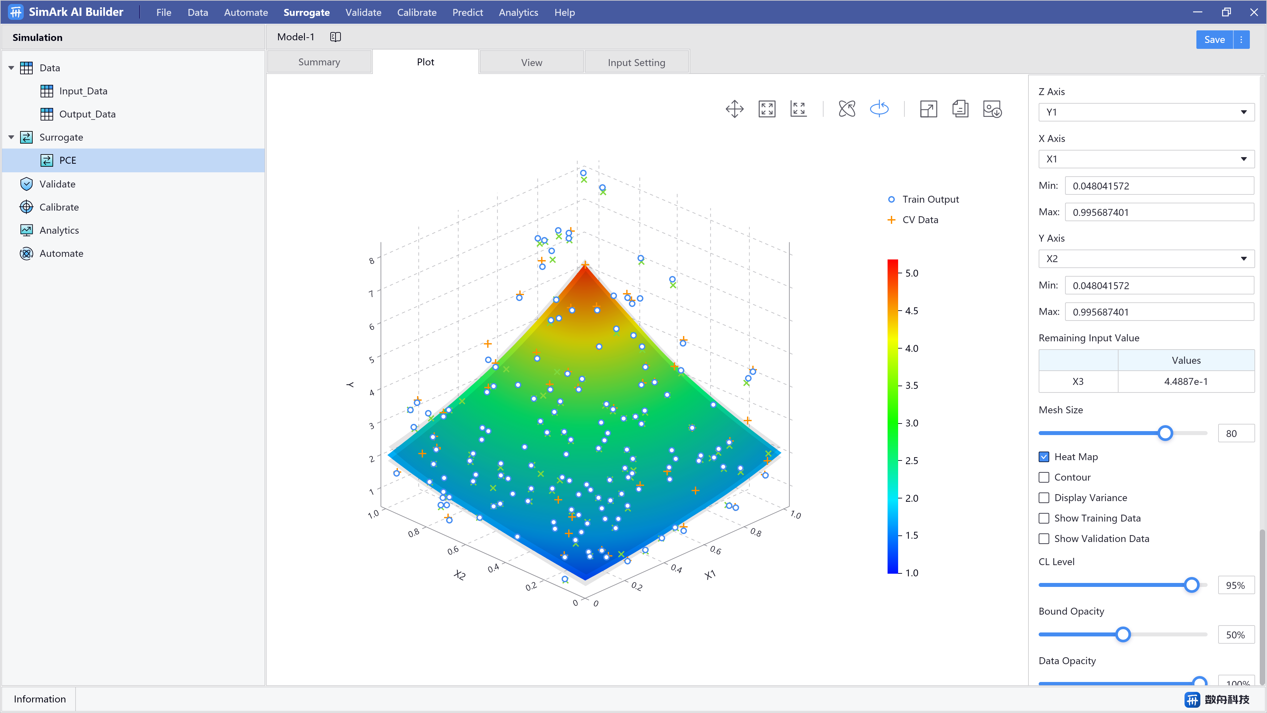Click the X Axis Max input field
Image resolution: width=1267 pixels, height=713 pixels.
1159,213
